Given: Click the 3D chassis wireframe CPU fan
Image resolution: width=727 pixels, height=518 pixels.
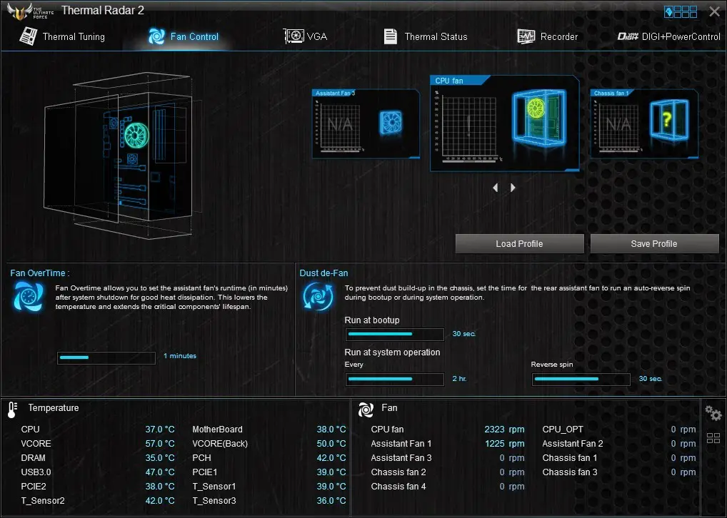Looking at the screenshot, I should tap(137, 136).
